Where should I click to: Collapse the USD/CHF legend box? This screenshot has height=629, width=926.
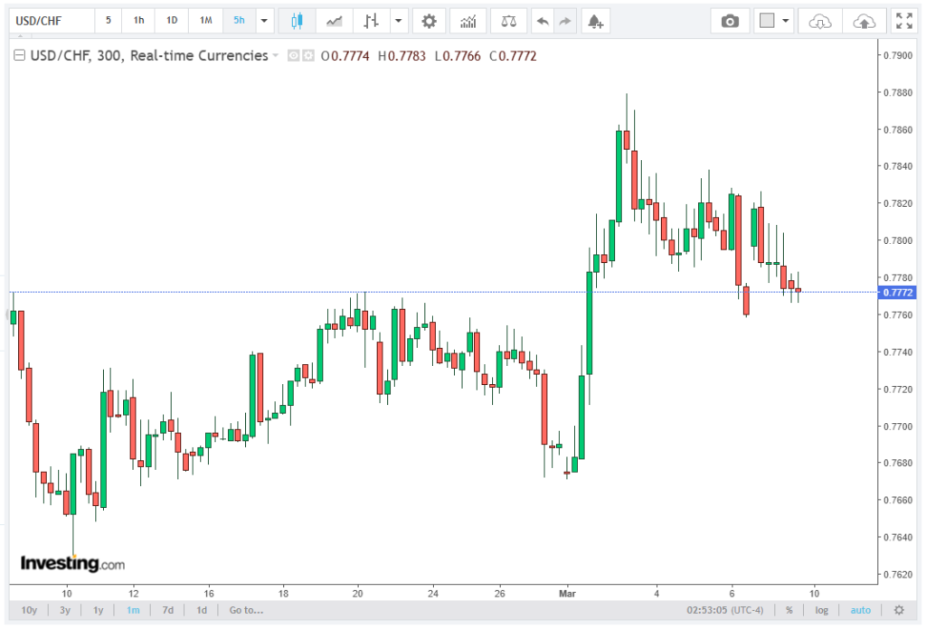point(19,56)
